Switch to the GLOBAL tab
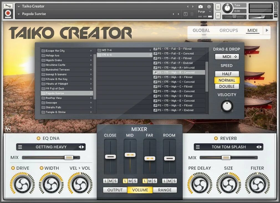 [201, 30]
